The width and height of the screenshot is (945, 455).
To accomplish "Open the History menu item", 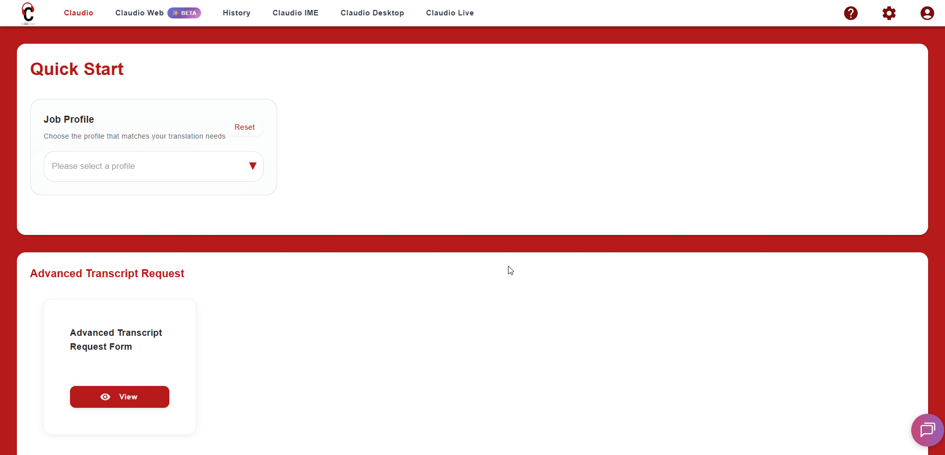I will 236,12.
